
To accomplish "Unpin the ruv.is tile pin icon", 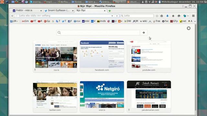I will [35, 70].
